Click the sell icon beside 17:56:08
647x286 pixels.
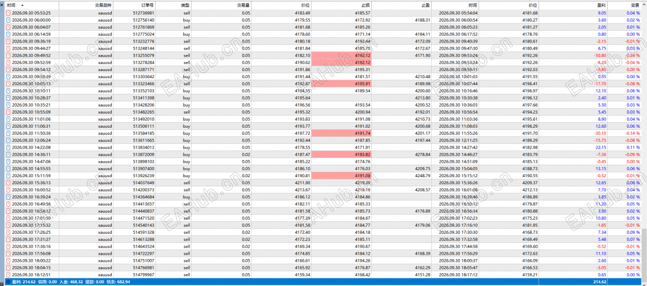[9, 253]
